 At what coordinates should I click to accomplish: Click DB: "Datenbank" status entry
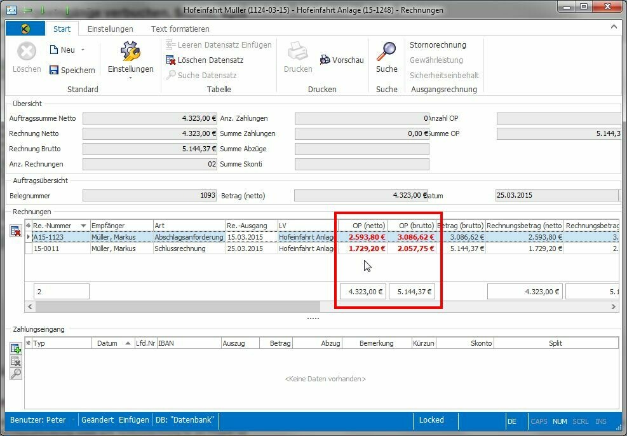[x=185, y=420]
